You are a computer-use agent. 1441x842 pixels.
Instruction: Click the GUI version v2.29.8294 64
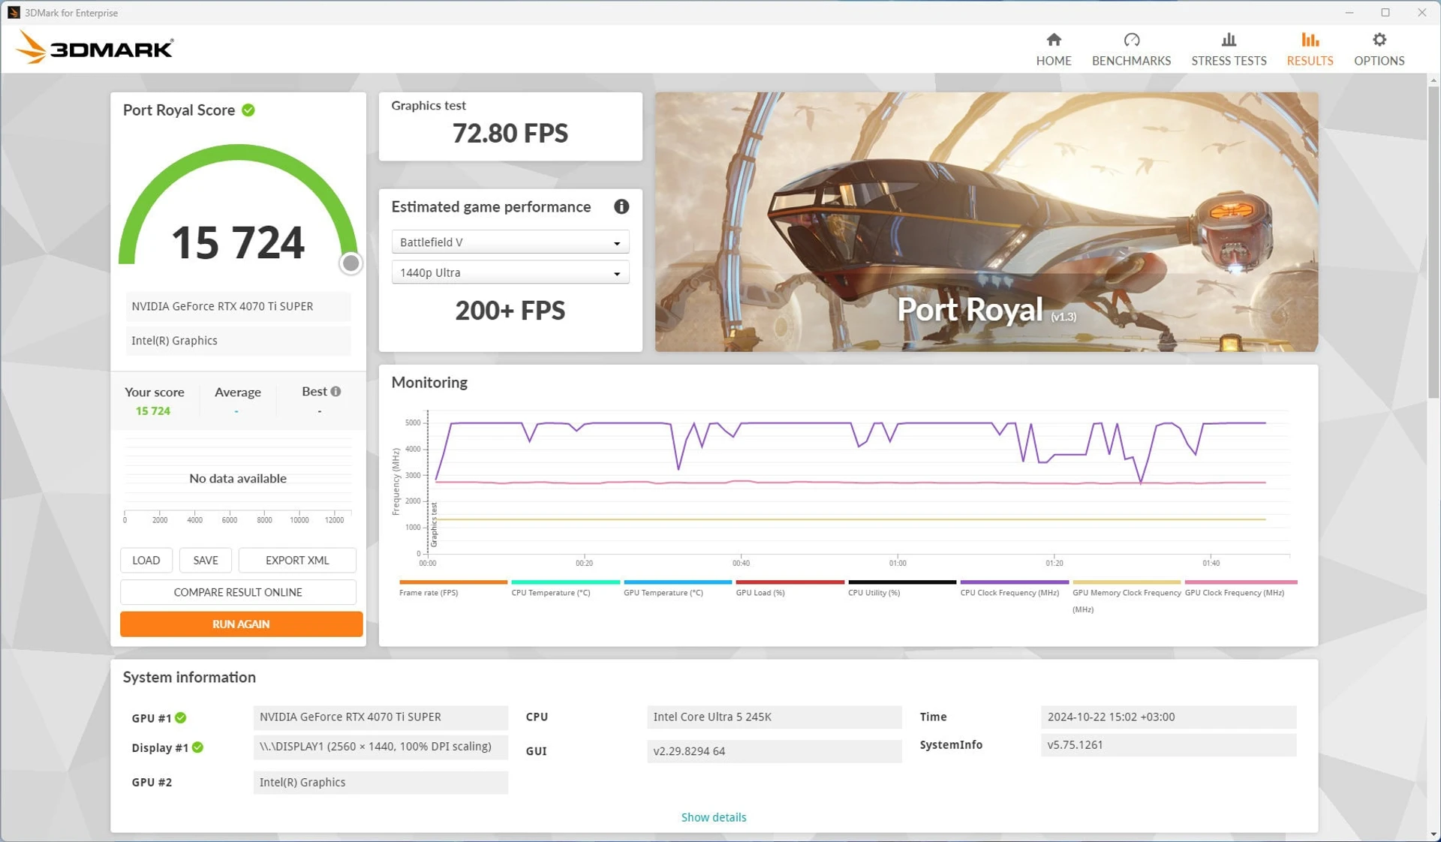[774, 751]
